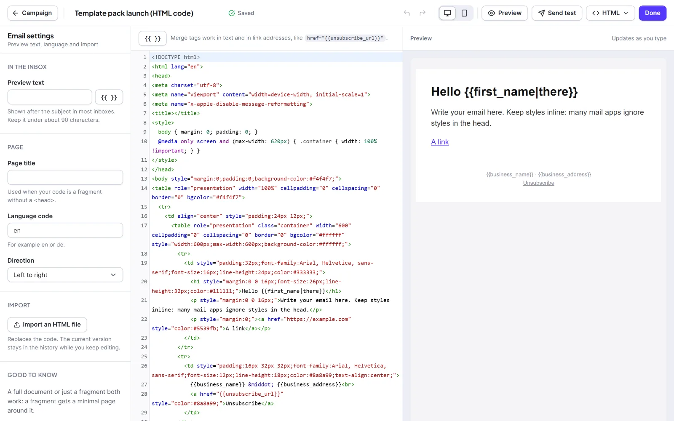Click the DOCTYPE line in code editor
This screenshot has width=674, height=421.
click(x=276, y=57)
